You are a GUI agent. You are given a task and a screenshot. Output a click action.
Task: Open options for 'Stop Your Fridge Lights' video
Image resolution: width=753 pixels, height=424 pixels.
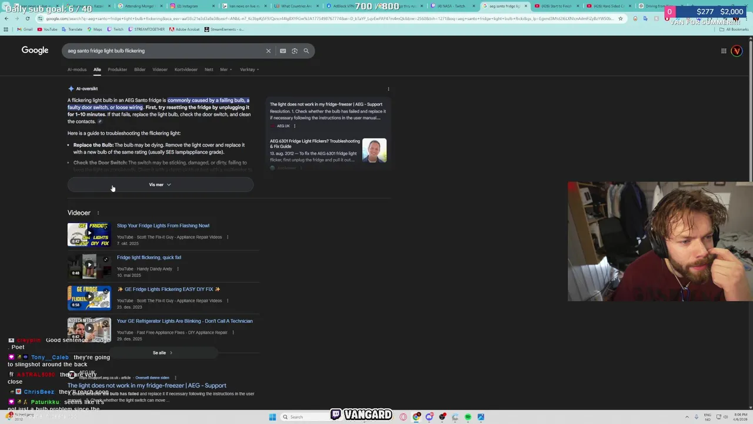[x=228, y=237]
